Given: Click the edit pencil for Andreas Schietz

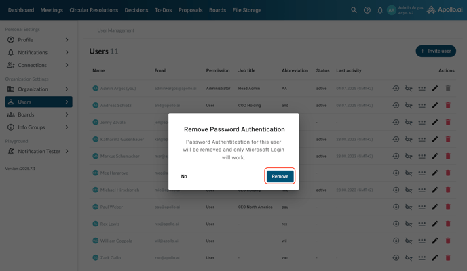Looking at the screenshot, I should click(435, 106).
